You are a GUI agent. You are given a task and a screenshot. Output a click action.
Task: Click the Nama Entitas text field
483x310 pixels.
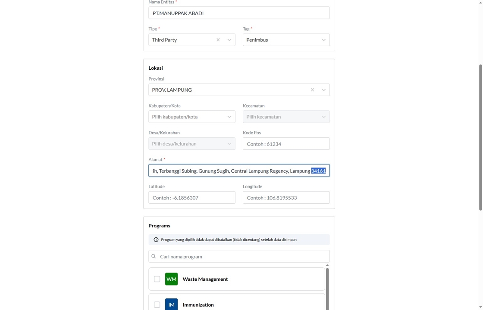(239, 13)
